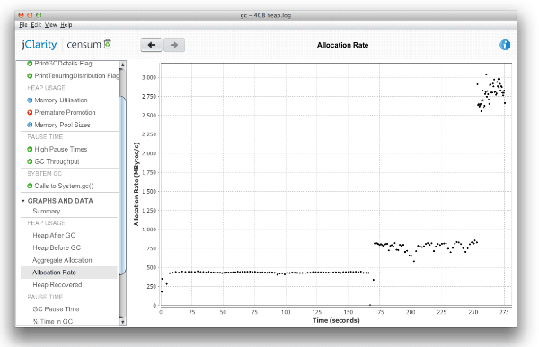This screenshot has height=347, width=539.
Task: Select Heap After GC graph
Action: (x=54, y=235)
